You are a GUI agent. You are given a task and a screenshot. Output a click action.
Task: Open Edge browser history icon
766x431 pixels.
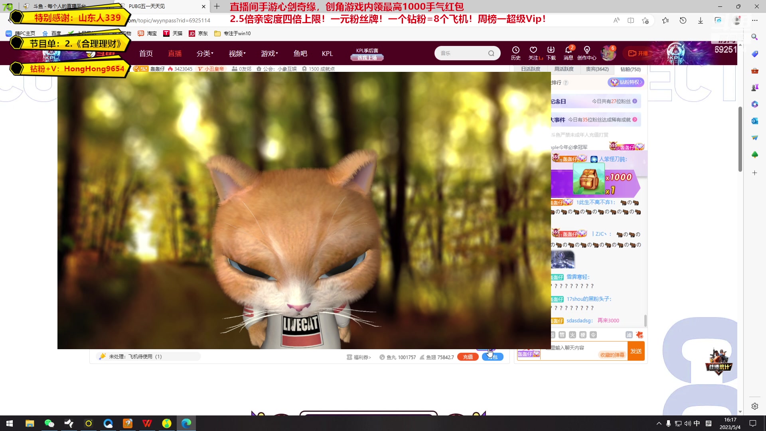pos(683,20)
